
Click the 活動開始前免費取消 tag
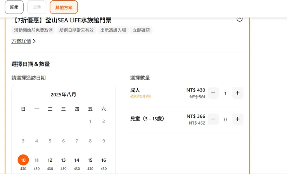[x=33, y=30]
